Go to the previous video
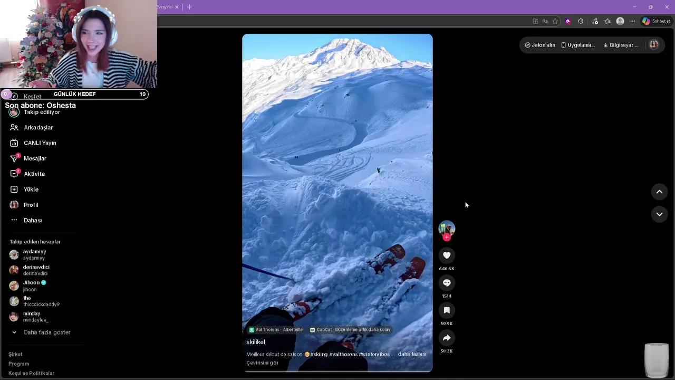 click(659, 192)
